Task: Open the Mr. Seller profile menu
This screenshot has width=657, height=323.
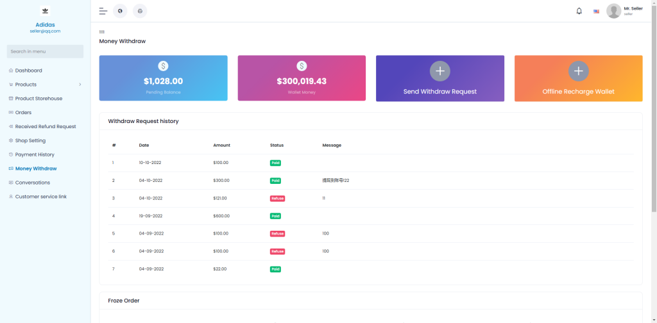Action: [x=624, y=11]
